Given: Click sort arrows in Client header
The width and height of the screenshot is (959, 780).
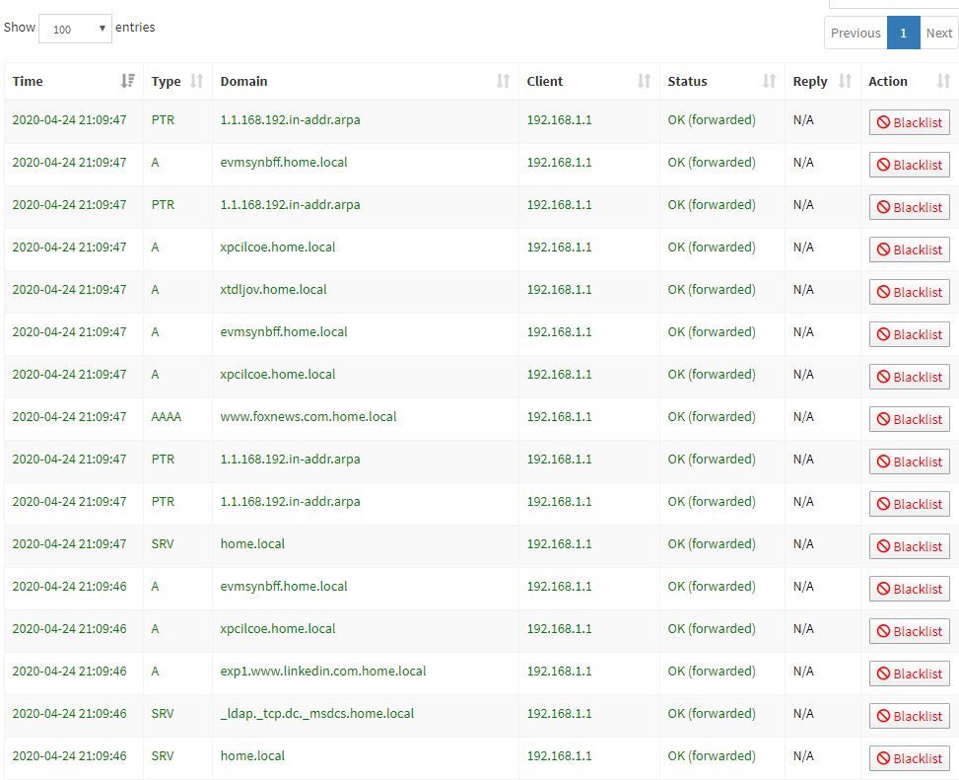Looking at the screenshot, I should pyautogui.click(x=644, y=81).
